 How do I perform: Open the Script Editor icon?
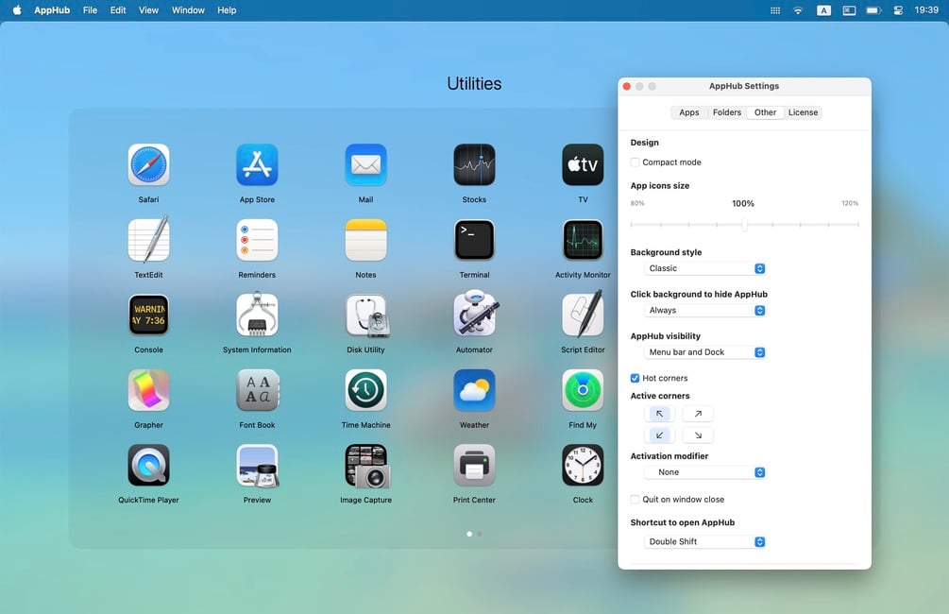(583, 314)
